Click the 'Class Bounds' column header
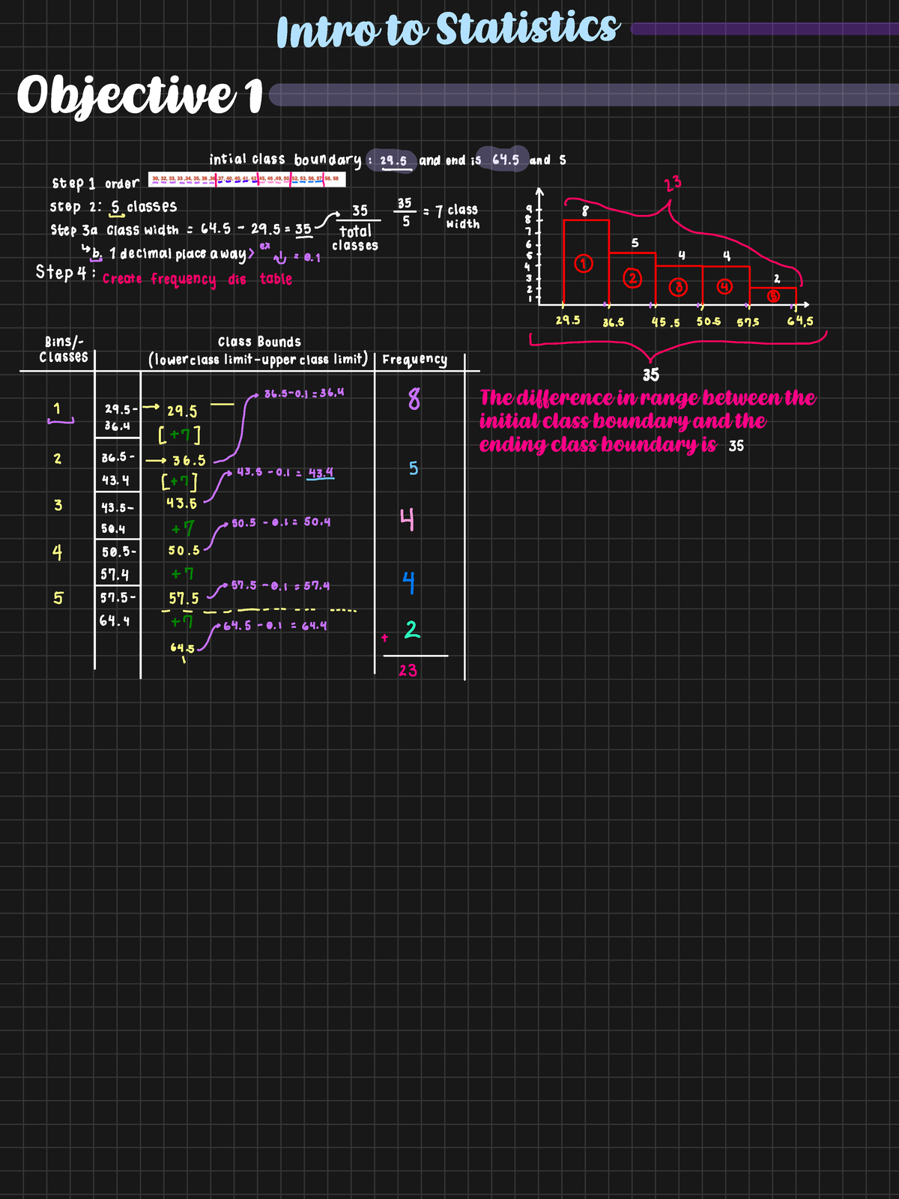 [259, 342]
